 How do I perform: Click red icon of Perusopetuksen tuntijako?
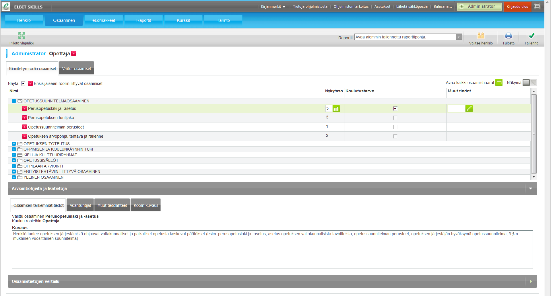point(25,118)
